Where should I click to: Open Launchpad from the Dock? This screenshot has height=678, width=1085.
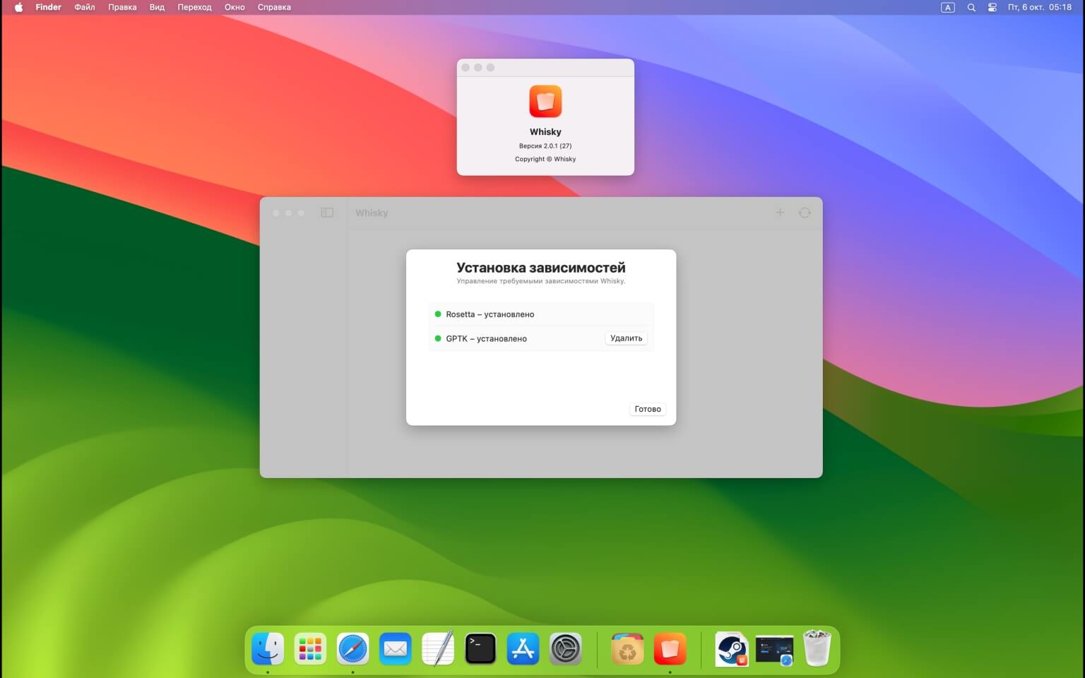coord(310,648)
